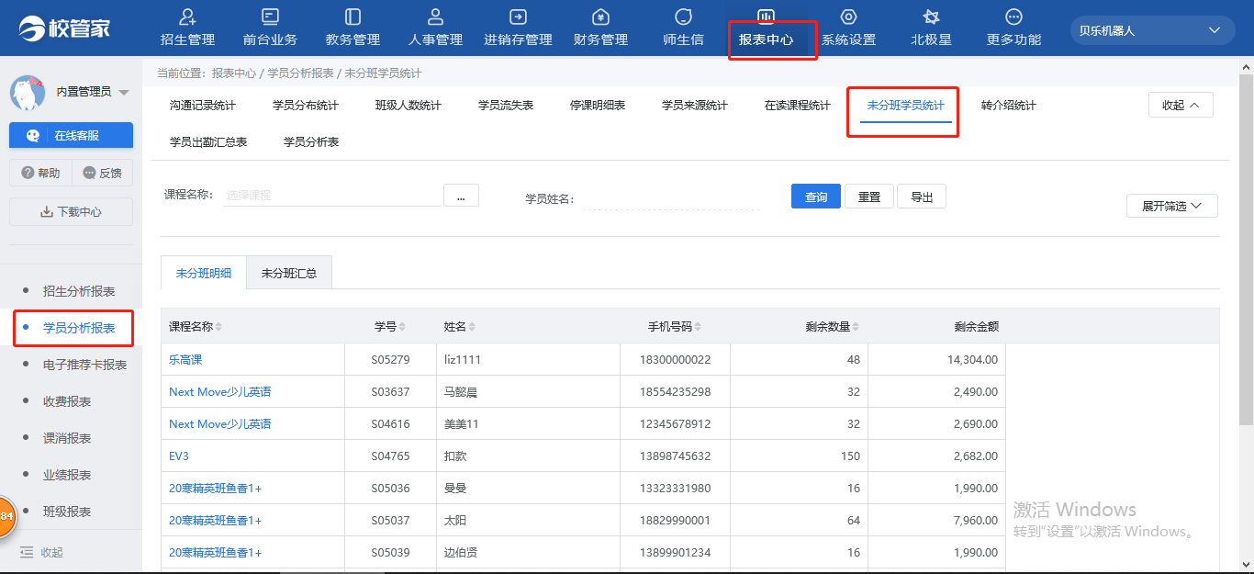Open 系统设置 gear icon
1254x574 pixels.
[x=848, y=17]
